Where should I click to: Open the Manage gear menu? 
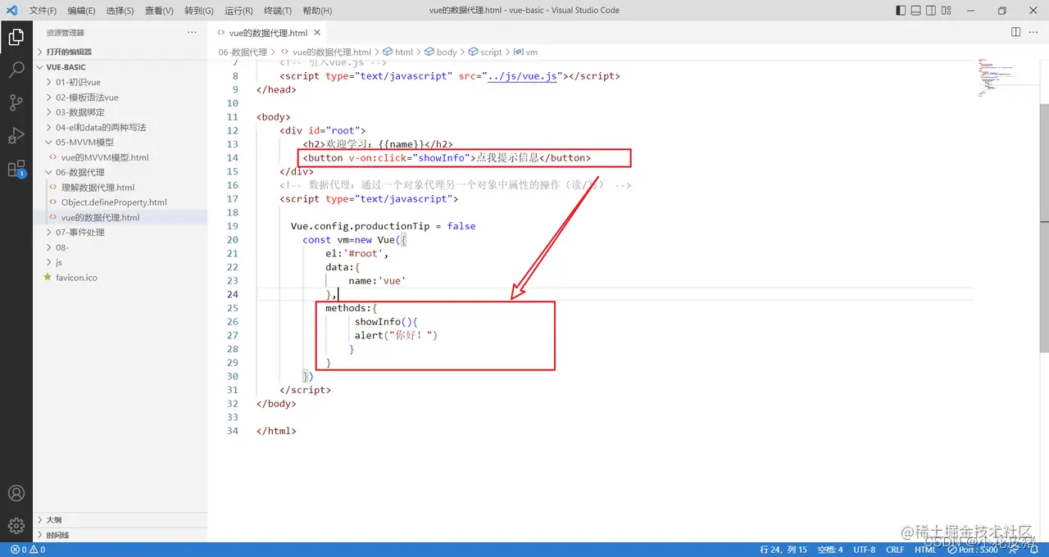(x=16, y=525)
